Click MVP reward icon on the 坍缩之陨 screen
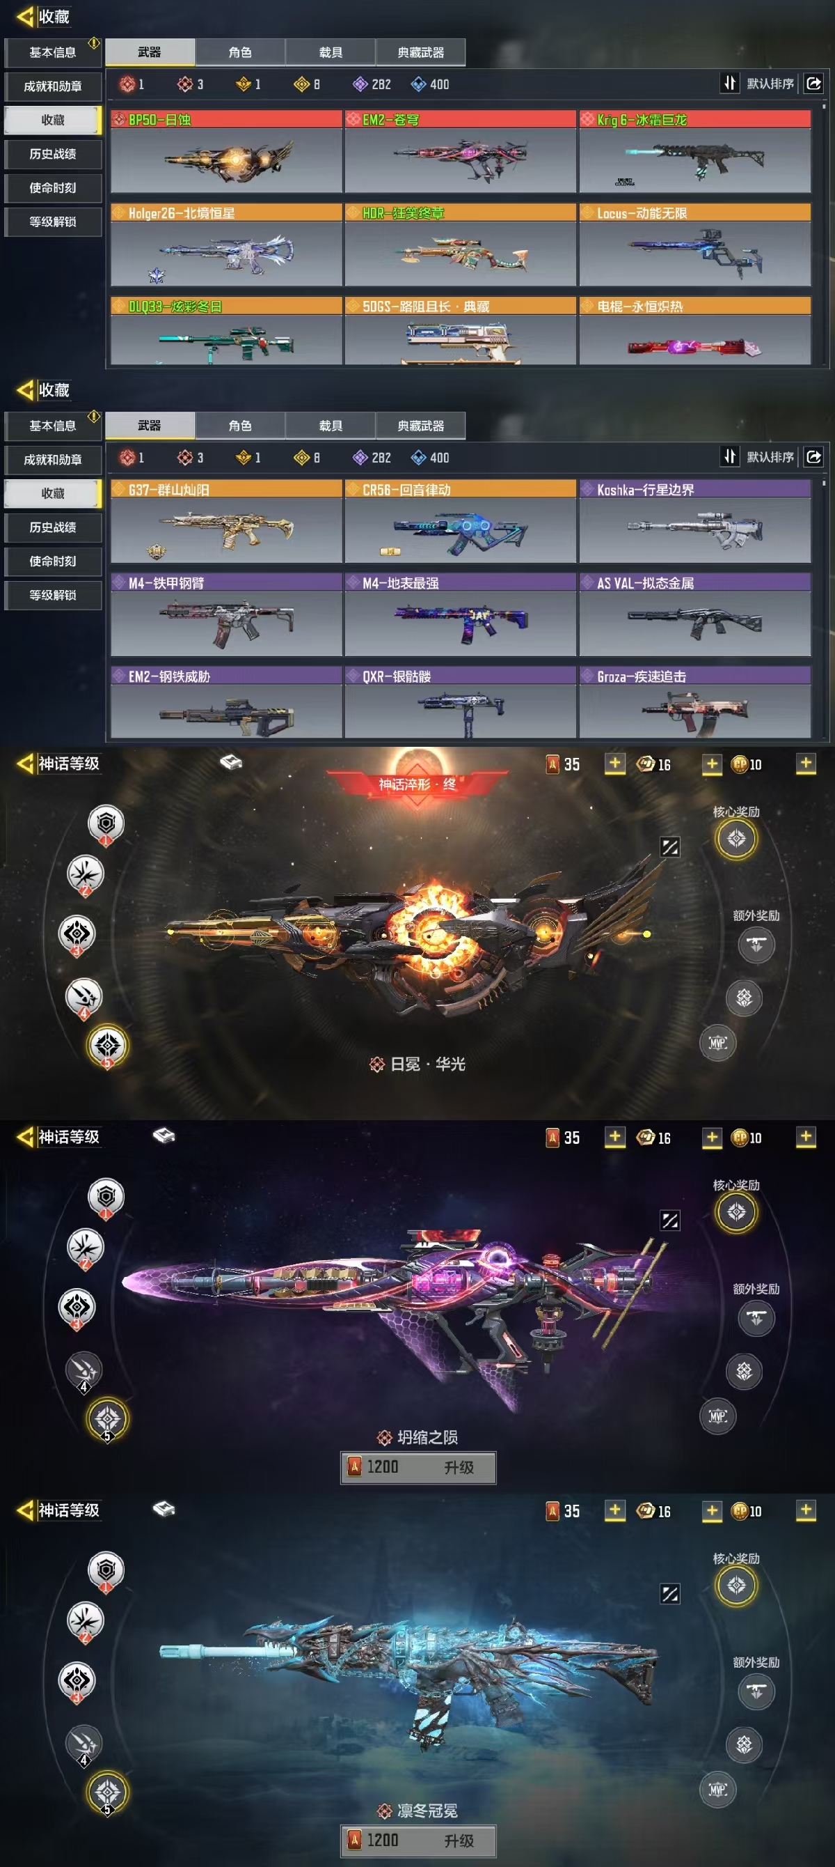Viewport: 835px width, 1867px height. 717,1416
